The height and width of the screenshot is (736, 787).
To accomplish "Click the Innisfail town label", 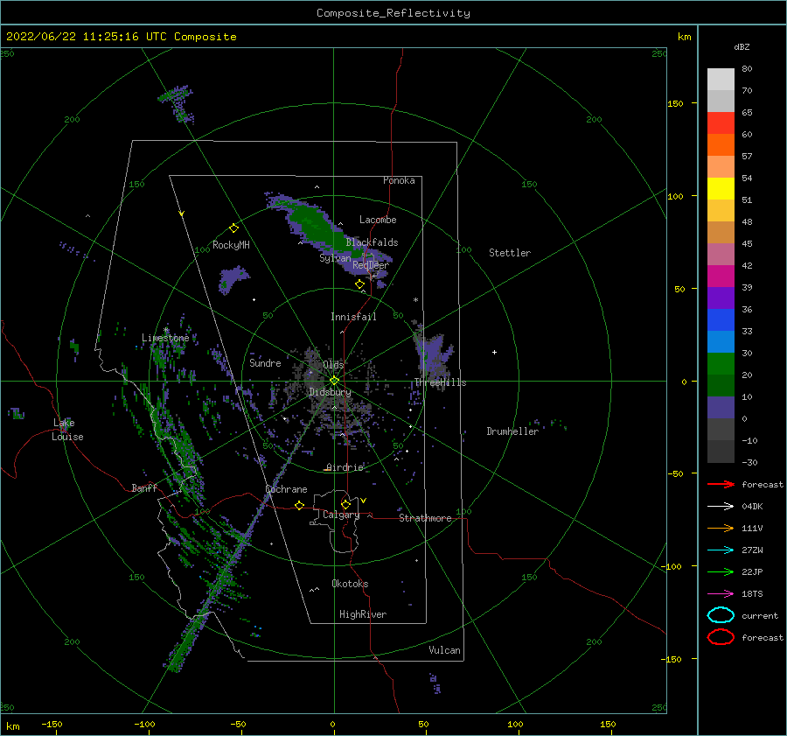I will pos(353,317).
